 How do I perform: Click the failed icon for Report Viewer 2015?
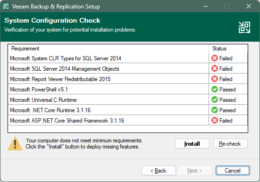(215, 79)
